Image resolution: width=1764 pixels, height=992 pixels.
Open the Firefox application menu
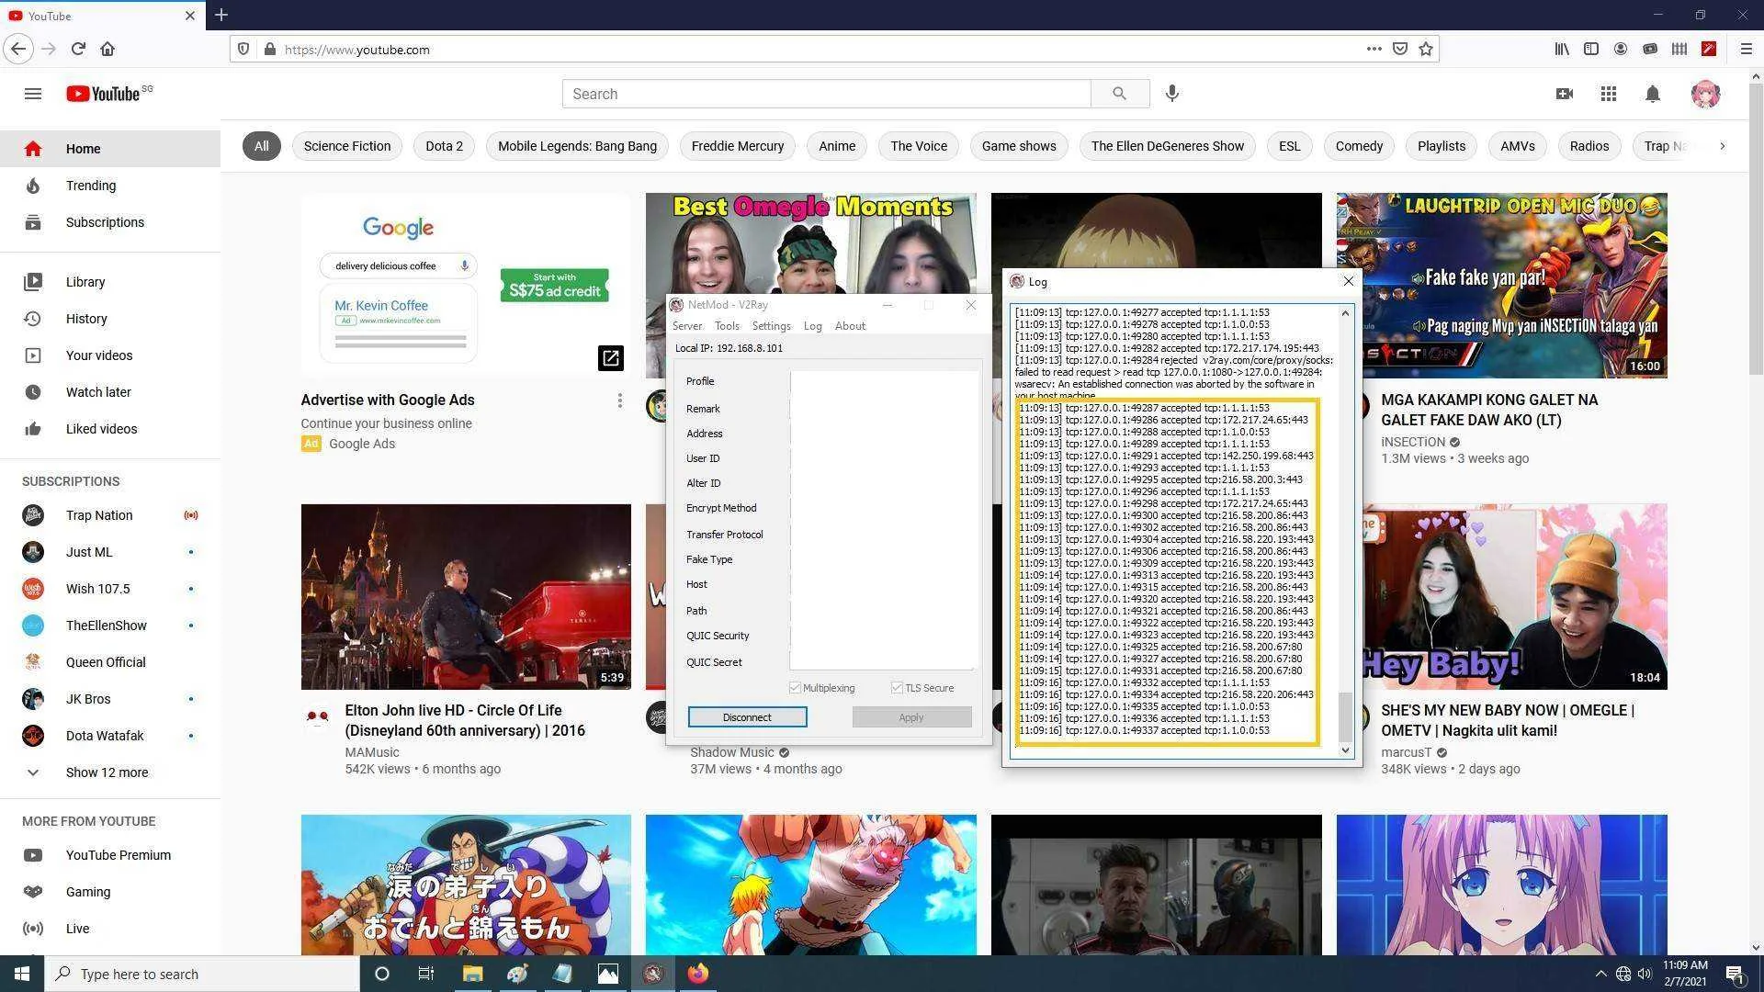(x=1746, y=49)
